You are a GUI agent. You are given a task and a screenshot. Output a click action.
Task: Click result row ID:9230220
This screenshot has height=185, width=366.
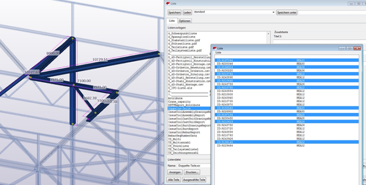(x=287, y=70)
